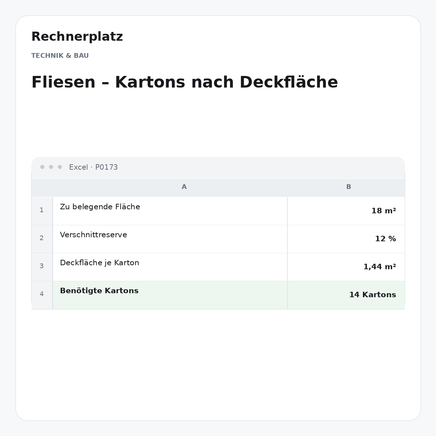This screenshot has height=436, width=436.
Task: Click the Excel · P0173 window title
Action: point(93,167)
